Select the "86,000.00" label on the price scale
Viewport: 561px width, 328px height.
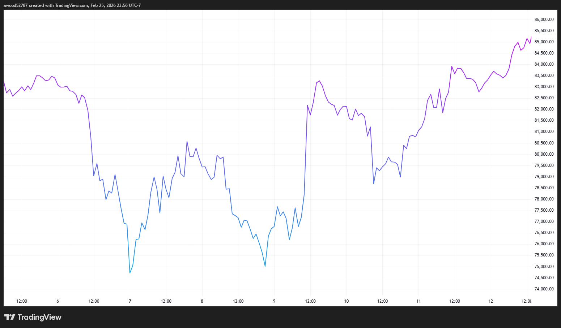(x=544, y=20)
